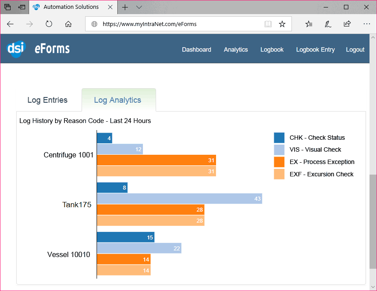The width and height of the screenshot is (377, 291).
Task: Click Tank175 VIS bar valued 43
Action: point(179,199)
